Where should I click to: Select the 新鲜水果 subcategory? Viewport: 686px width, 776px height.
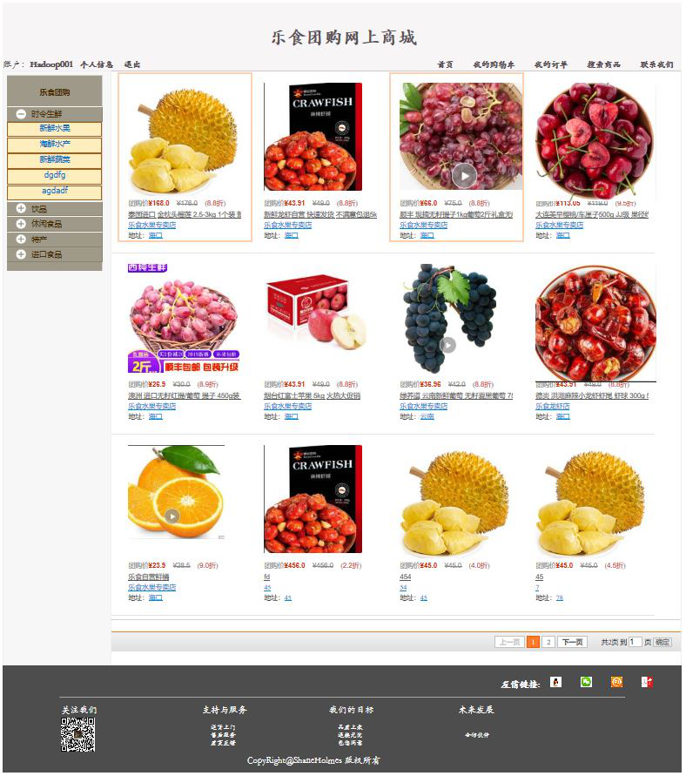pyautogui.click(x=54, y=129)
